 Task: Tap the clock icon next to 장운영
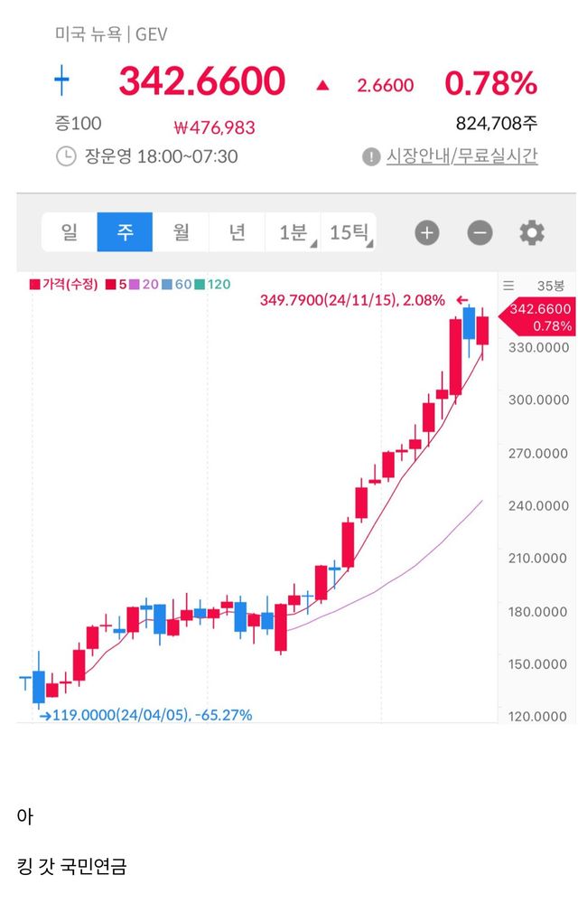pyautogui.click(x=66, y=156)
